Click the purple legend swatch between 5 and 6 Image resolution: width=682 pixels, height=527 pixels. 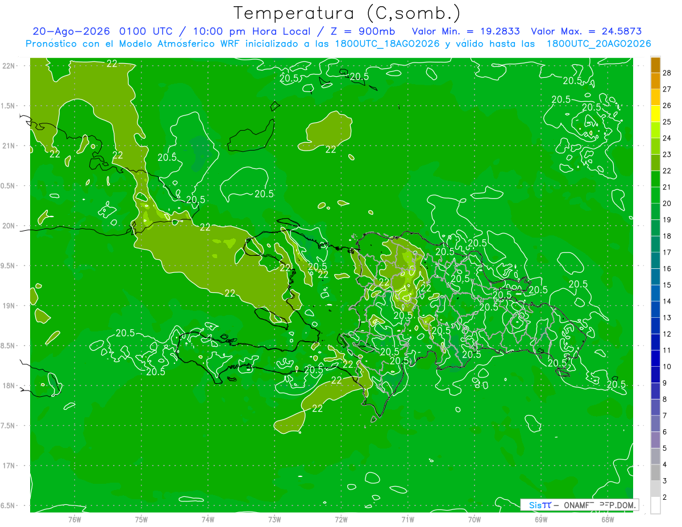coord(655,440)
